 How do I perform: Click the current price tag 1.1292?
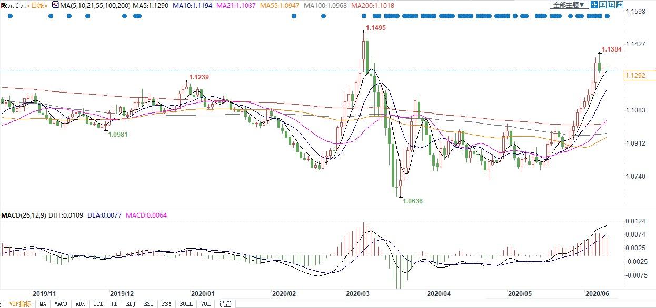coord(634,76)
